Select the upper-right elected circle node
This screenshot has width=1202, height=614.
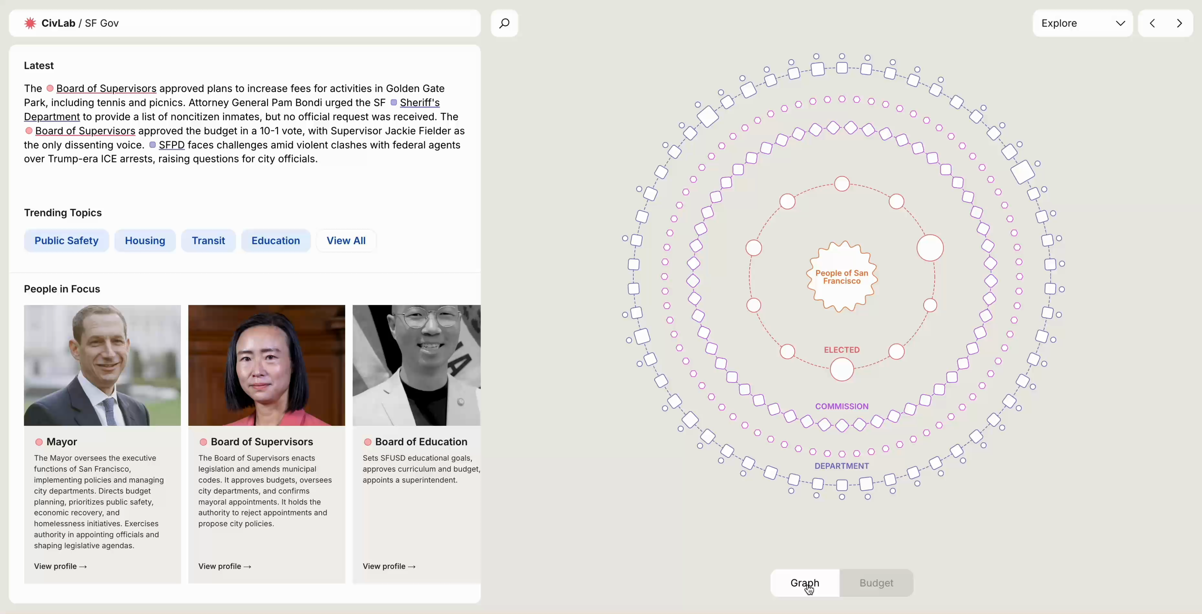click(x=896, y=202)
